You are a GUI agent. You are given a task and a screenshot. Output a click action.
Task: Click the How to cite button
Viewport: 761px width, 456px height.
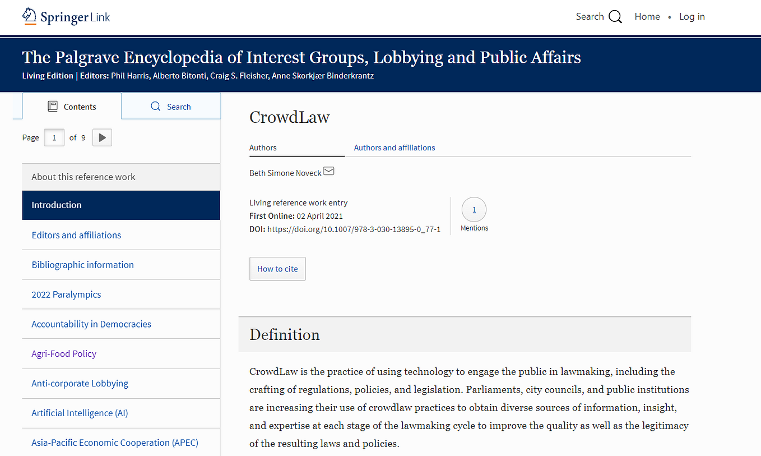pyautogui.click(x=277, y=269)
